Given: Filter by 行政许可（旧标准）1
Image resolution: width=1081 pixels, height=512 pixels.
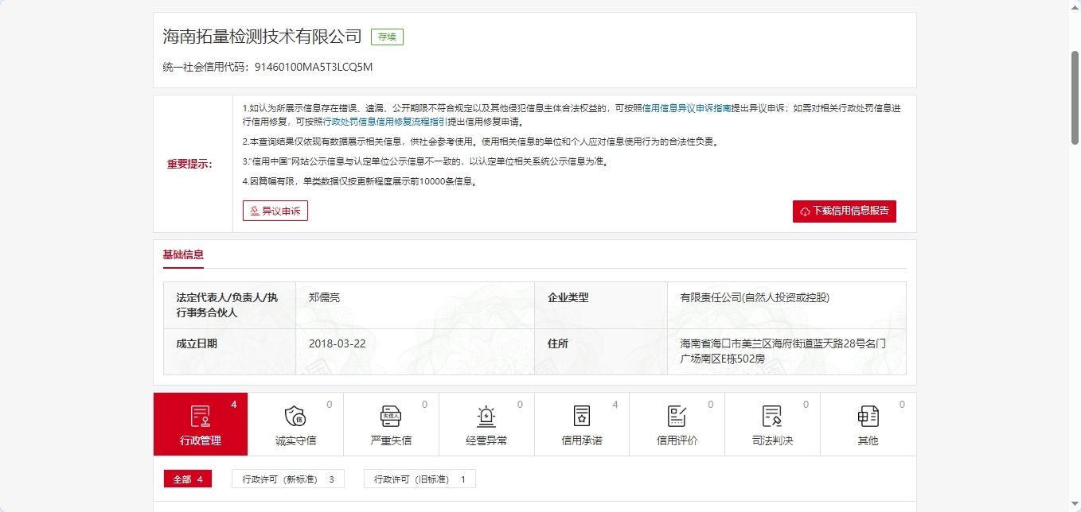Looking at the screenshot, I should [x=420, y=479].
